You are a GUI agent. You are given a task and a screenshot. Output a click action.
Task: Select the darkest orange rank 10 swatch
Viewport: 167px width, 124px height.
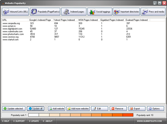click(128, 115)
